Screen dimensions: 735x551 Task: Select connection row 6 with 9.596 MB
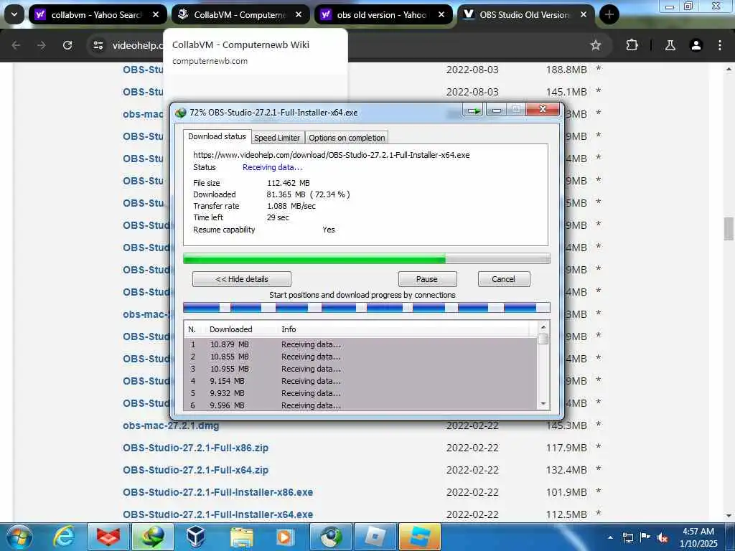[360, 405]
